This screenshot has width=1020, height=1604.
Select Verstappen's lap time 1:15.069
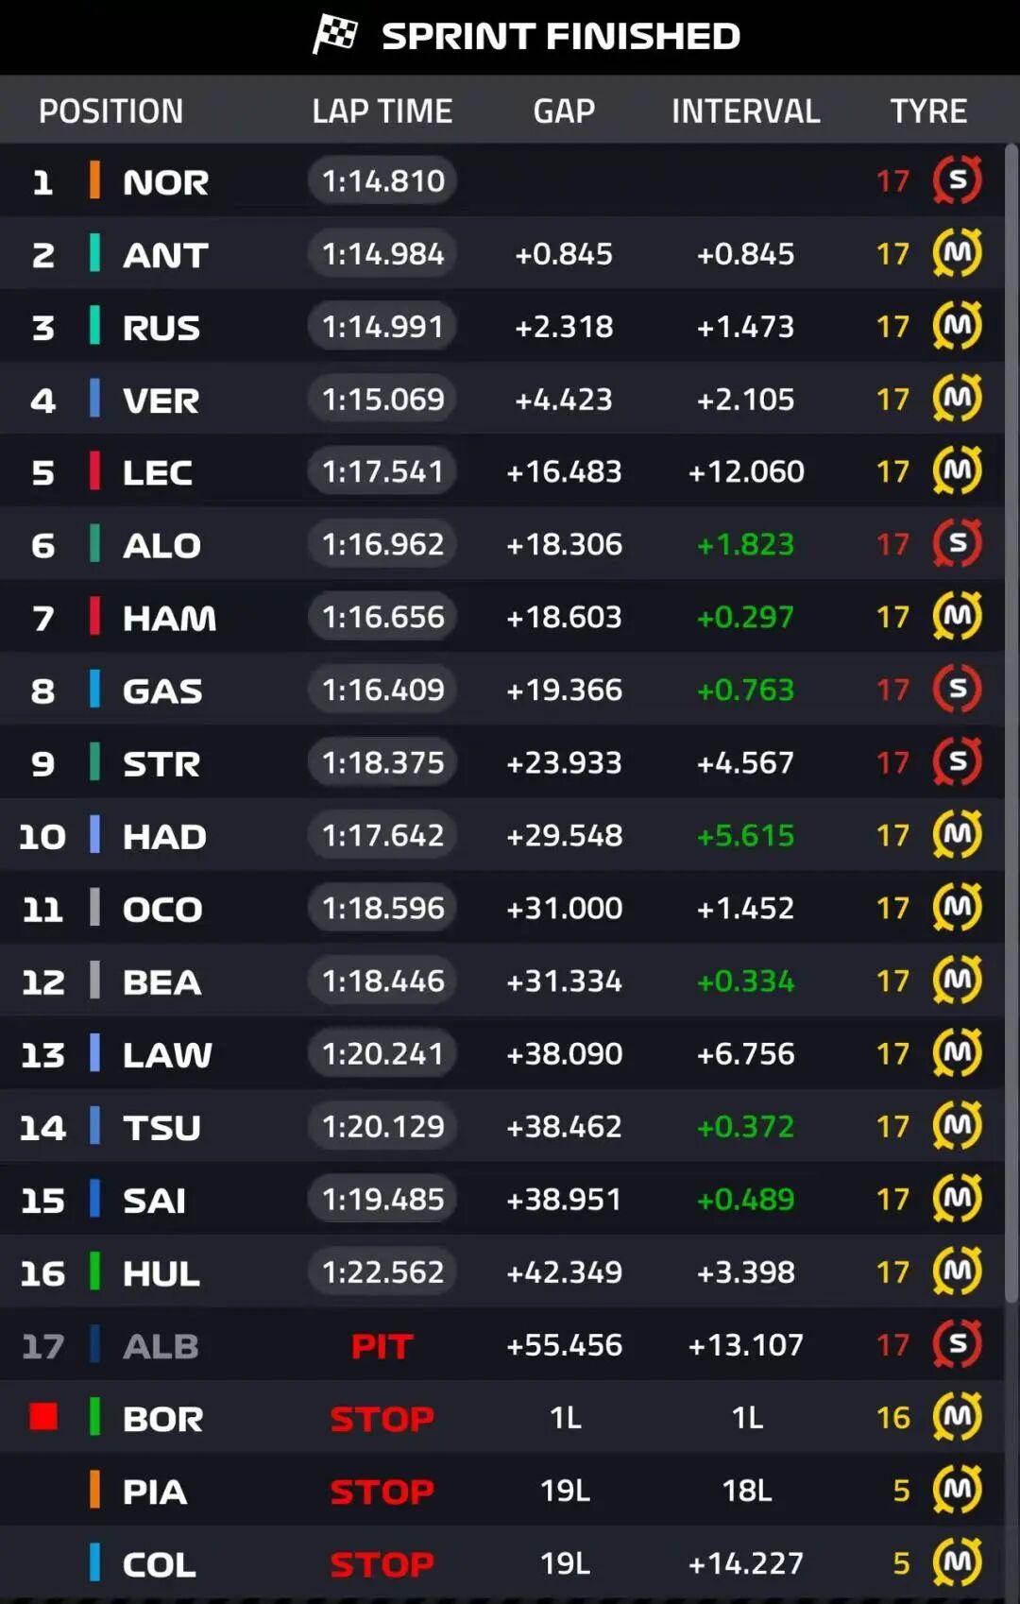382,399
